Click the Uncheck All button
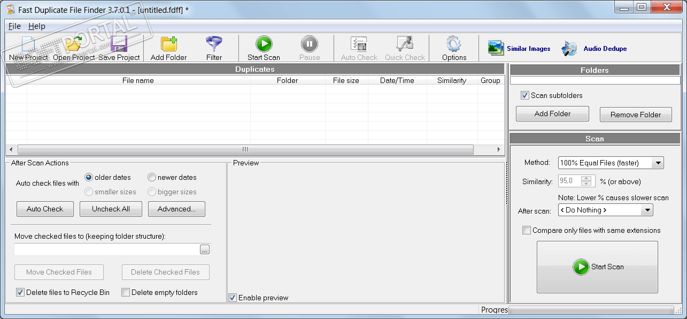 pyautogui.click(x=111, y=209)
